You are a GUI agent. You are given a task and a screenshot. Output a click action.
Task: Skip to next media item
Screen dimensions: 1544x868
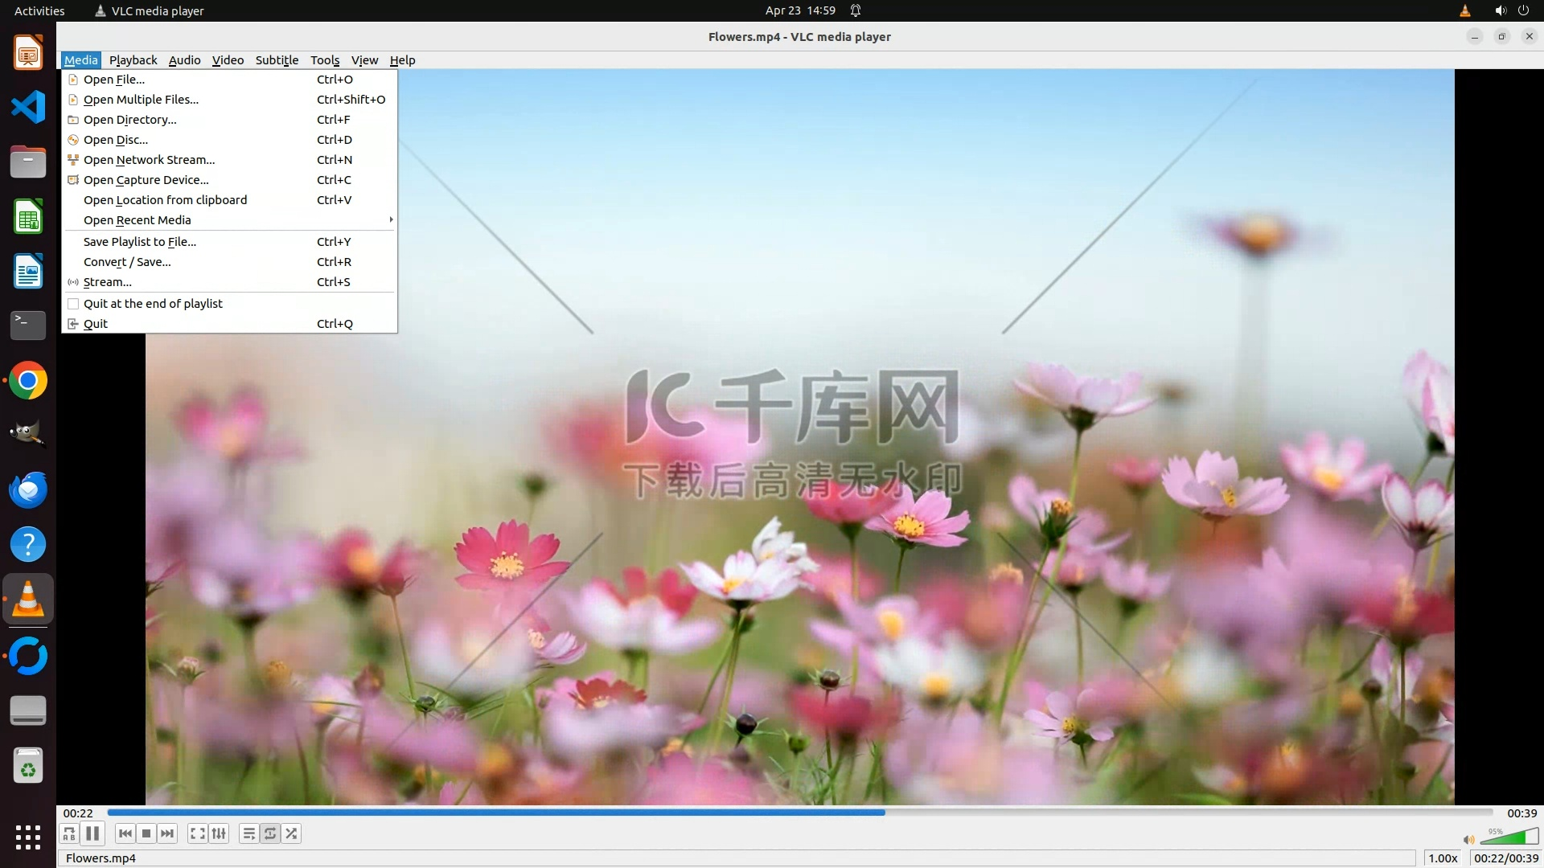click(167, 834)
